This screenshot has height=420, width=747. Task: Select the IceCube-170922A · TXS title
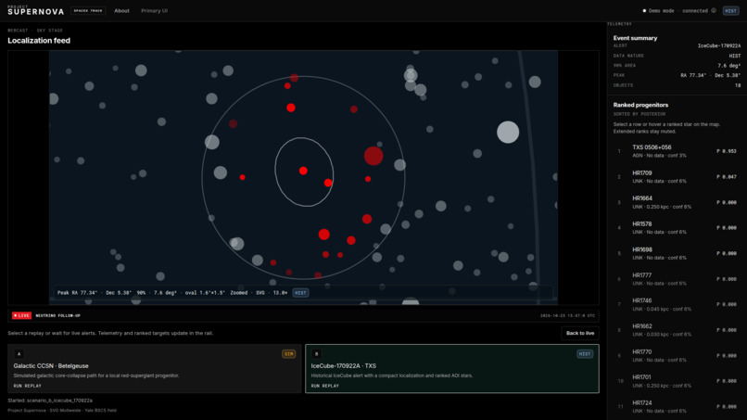(x=344, y=365)
